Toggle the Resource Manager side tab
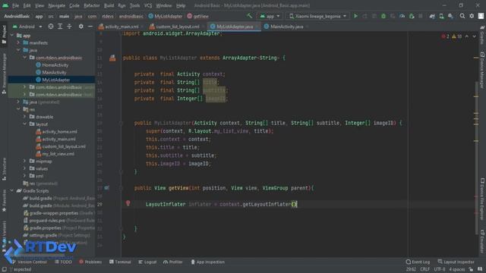Screen dimensions: 486x273 [4, 74]
